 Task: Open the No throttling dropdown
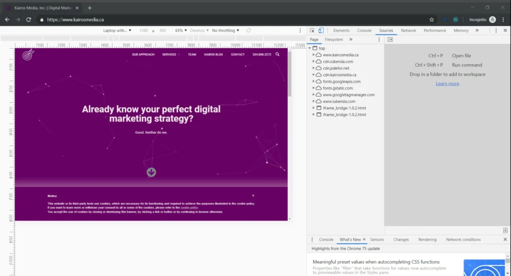tap(226, 30)
